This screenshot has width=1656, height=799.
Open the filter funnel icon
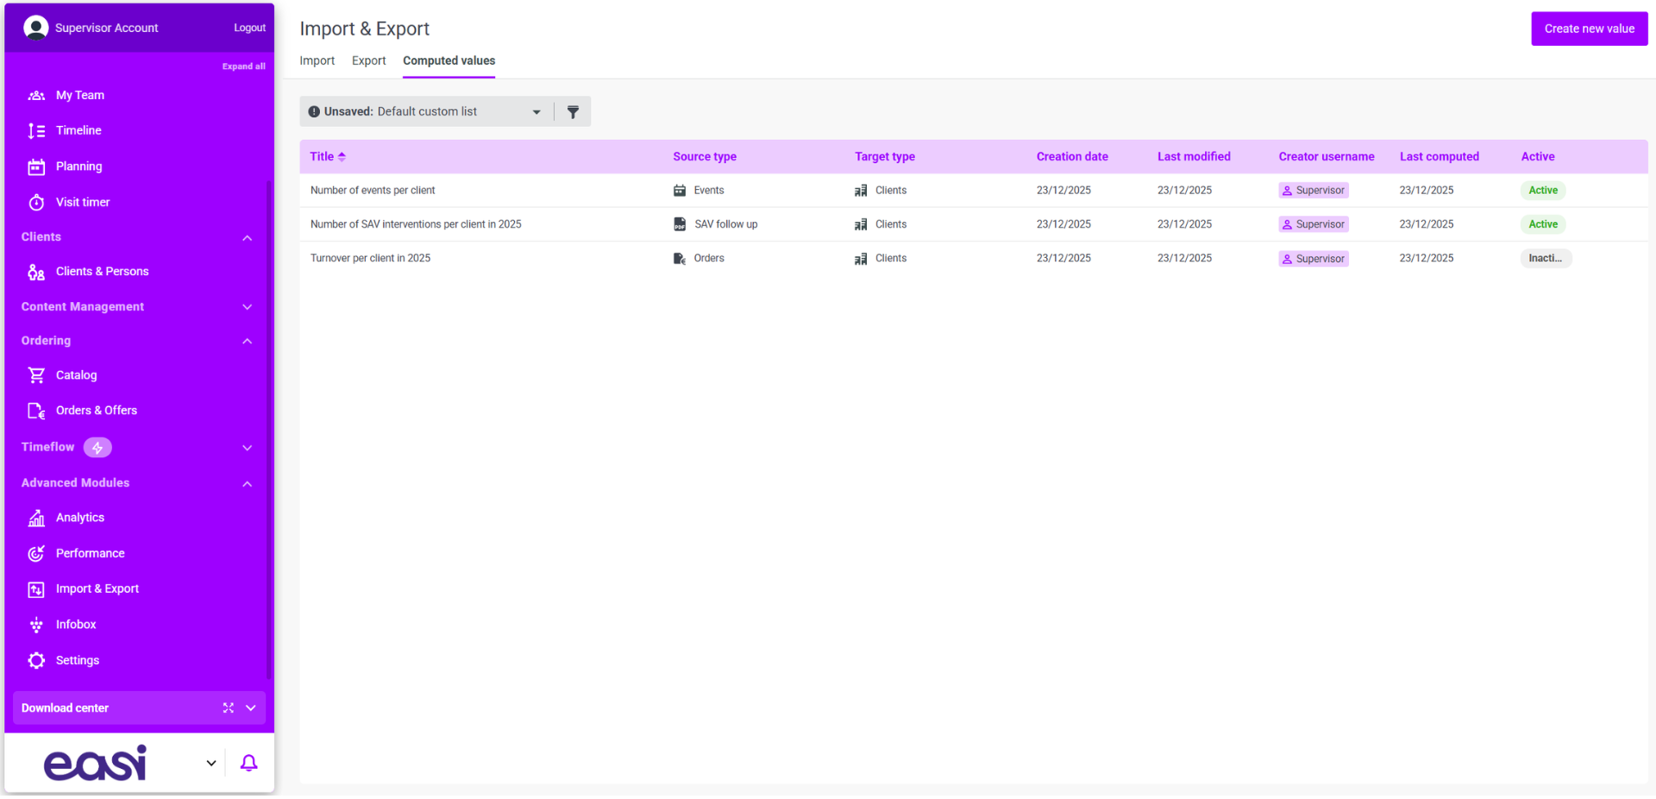click(573, 112)
